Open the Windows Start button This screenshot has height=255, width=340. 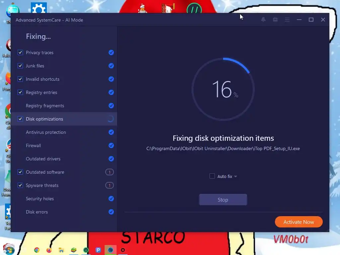pyautogui.click(x=8, y=249)
